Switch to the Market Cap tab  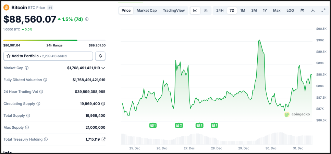coord(147,11)
